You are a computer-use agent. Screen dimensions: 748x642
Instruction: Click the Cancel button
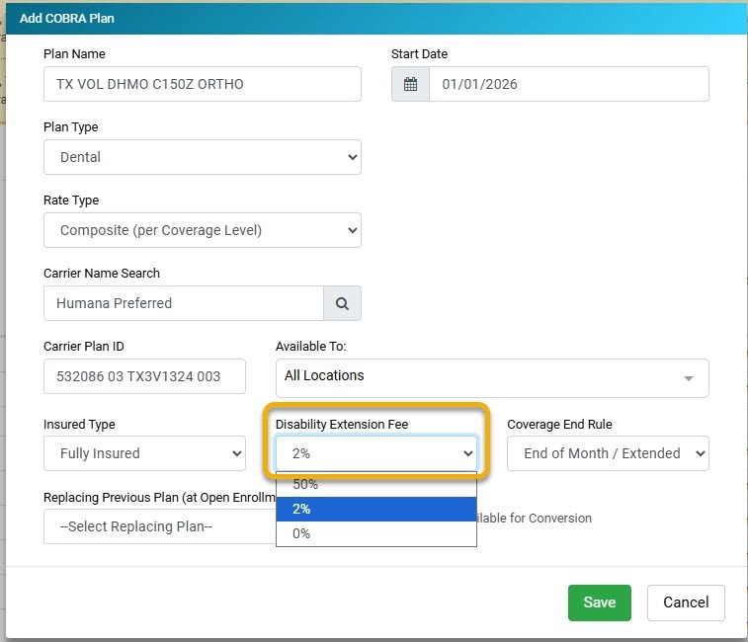point(686,602)
